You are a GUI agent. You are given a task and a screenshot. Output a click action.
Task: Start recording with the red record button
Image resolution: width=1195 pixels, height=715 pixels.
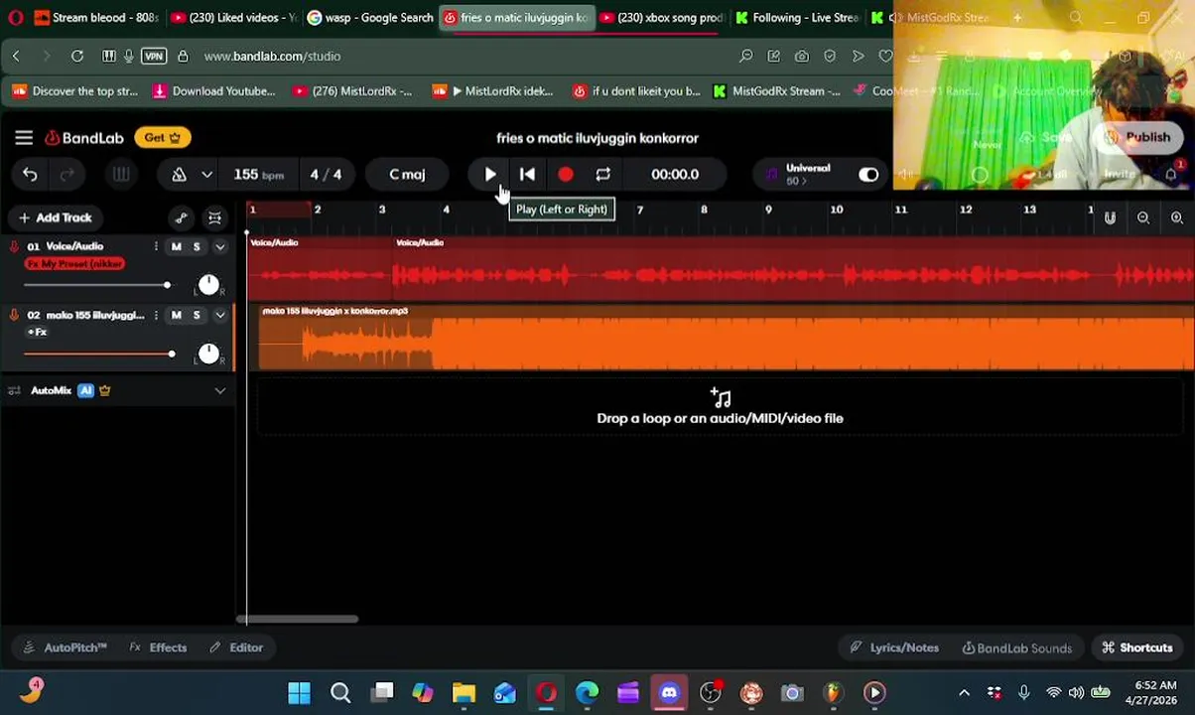click(x=566, y=175)
